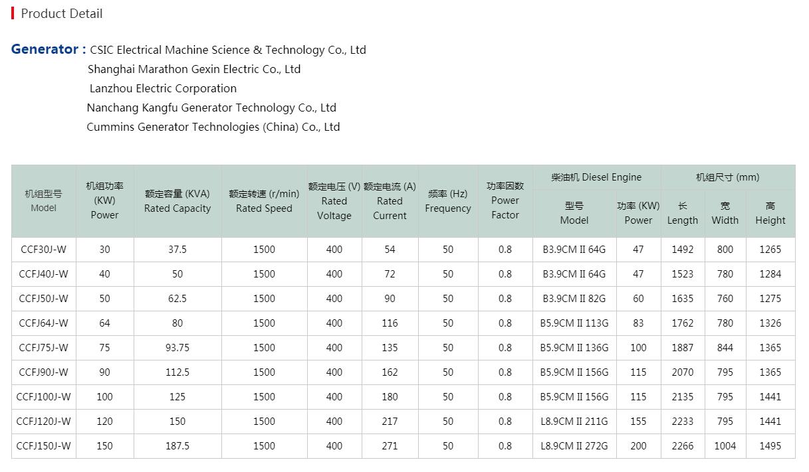The height and width of the screenshot is (472, 809).
Task: Click the Rated Voltage column header
Action: [x=334, y=201]
